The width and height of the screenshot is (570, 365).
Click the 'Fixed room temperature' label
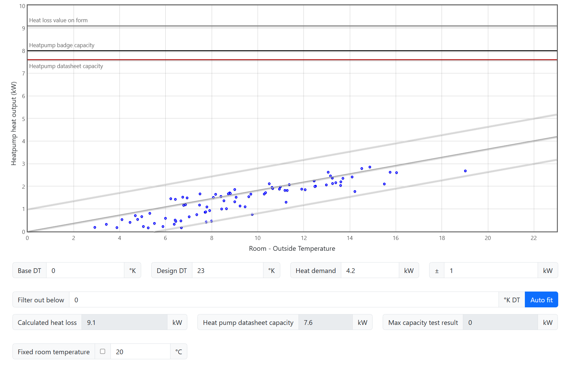[x=54, y=352]
